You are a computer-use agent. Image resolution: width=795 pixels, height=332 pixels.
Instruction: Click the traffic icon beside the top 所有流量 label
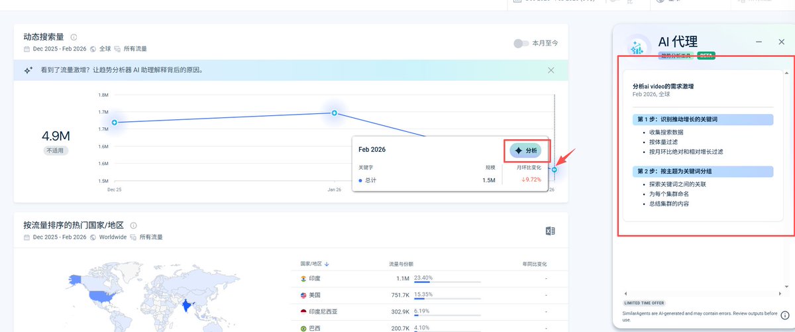click(117, 49)
